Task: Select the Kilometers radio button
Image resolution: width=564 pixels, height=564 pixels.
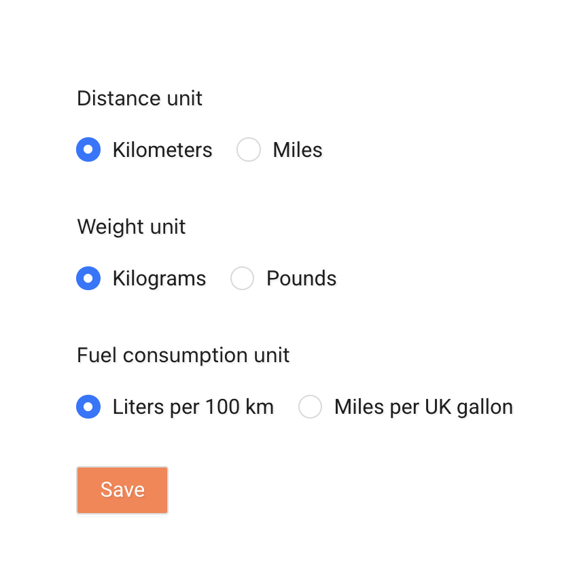Action: [88, 149]
